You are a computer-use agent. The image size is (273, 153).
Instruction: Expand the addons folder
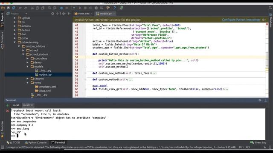pyautogui.click(x=15, y=26)
